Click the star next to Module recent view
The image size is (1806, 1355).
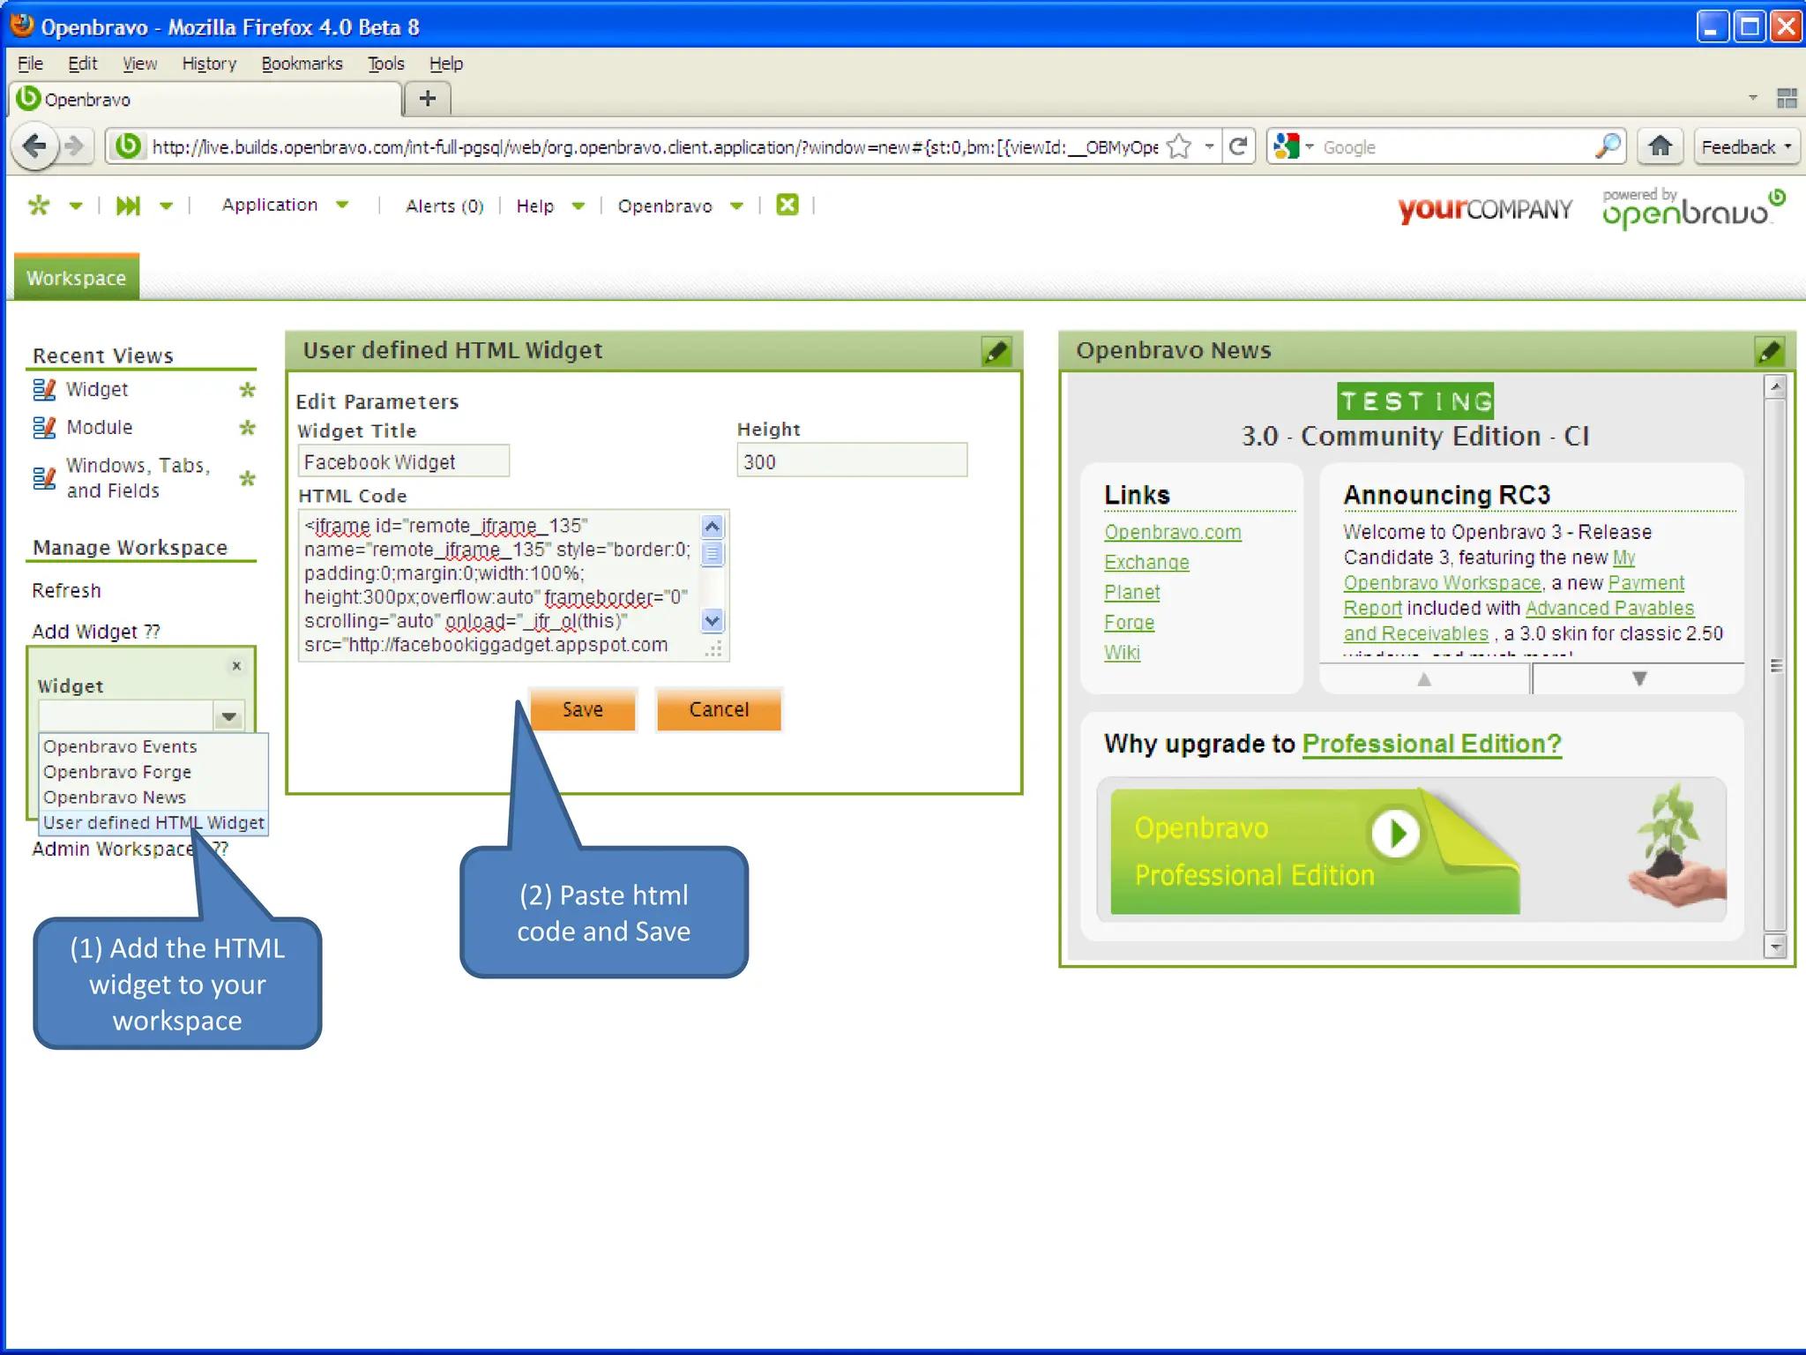pyautogui.click(x=248, y=428)
